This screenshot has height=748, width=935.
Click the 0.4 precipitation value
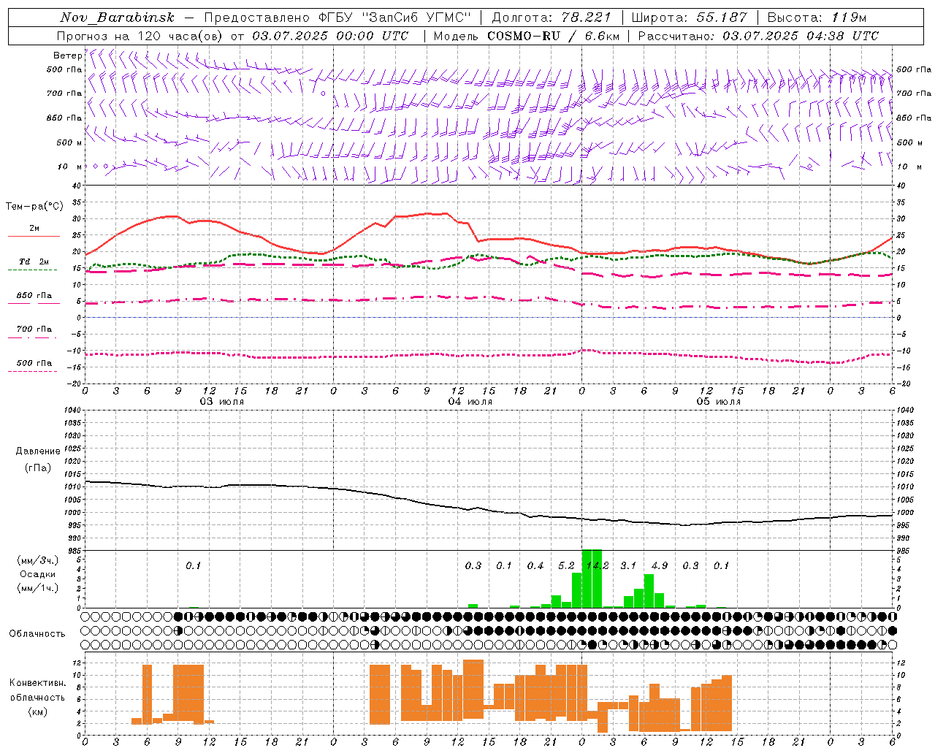point(535,565)
